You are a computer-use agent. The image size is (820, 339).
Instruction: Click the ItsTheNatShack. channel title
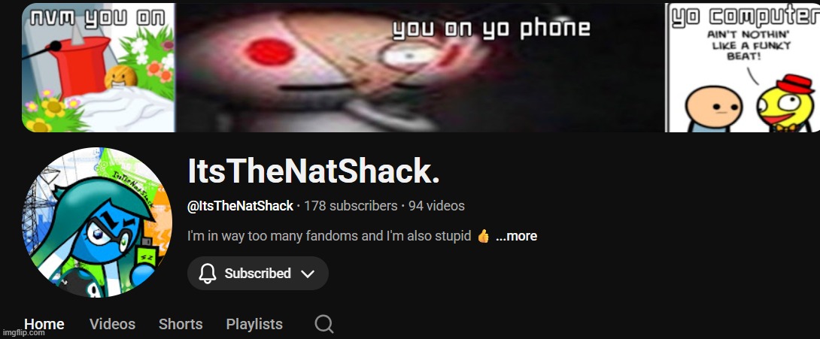[313, 171]
